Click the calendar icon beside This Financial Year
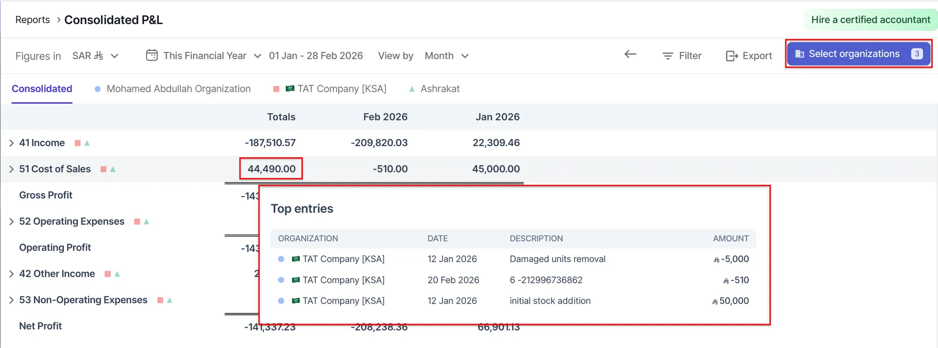This screenshot has width=938, height=348. (x=152, y=55)
